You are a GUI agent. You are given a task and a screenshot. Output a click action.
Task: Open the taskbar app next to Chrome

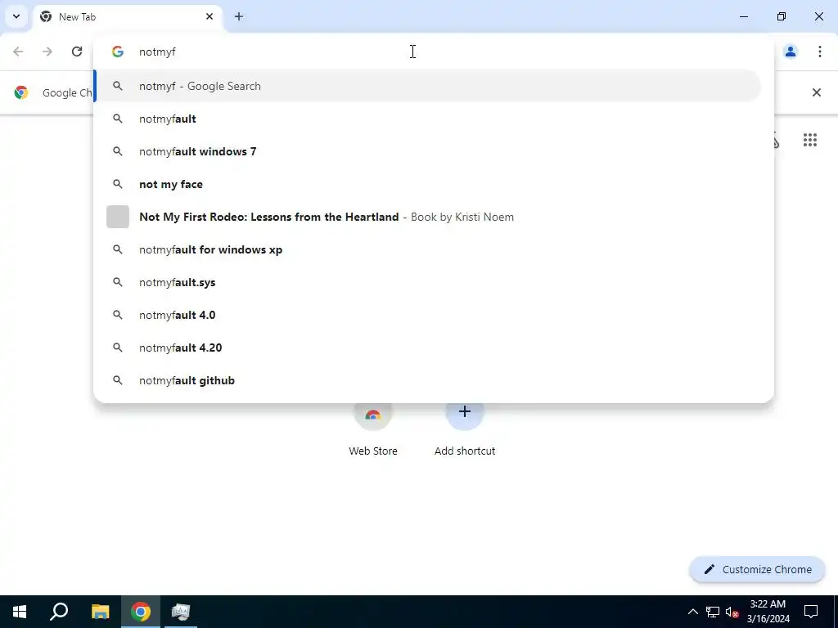[181, 612]
